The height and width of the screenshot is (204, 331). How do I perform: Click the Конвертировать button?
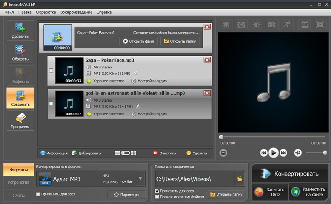point(290,174)
